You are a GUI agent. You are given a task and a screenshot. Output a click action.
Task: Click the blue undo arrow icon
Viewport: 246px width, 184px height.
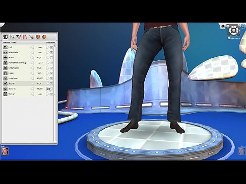click(x=243, y=26)
